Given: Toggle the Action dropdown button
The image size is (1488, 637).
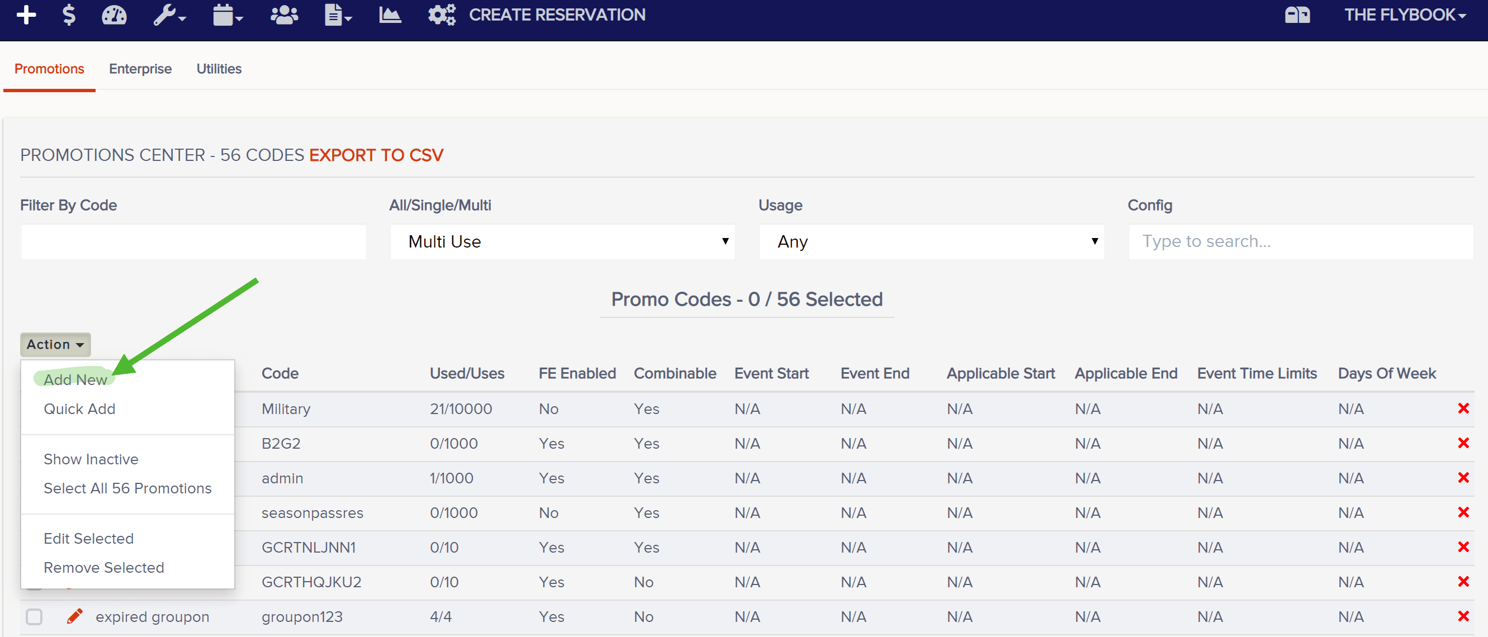Looking at the screenshot, I should (55, 344).
